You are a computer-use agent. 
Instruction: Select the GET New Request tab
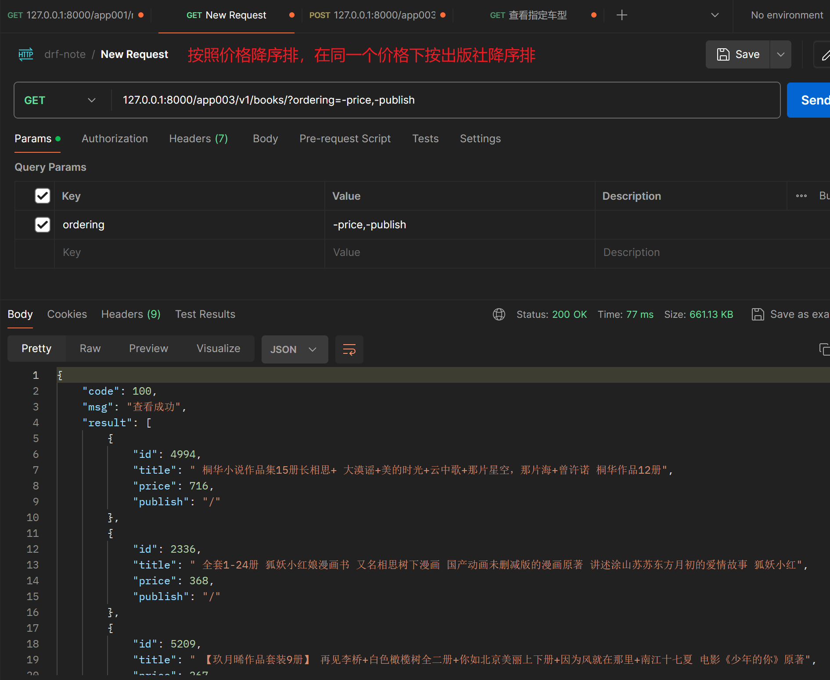pos(226,15)
